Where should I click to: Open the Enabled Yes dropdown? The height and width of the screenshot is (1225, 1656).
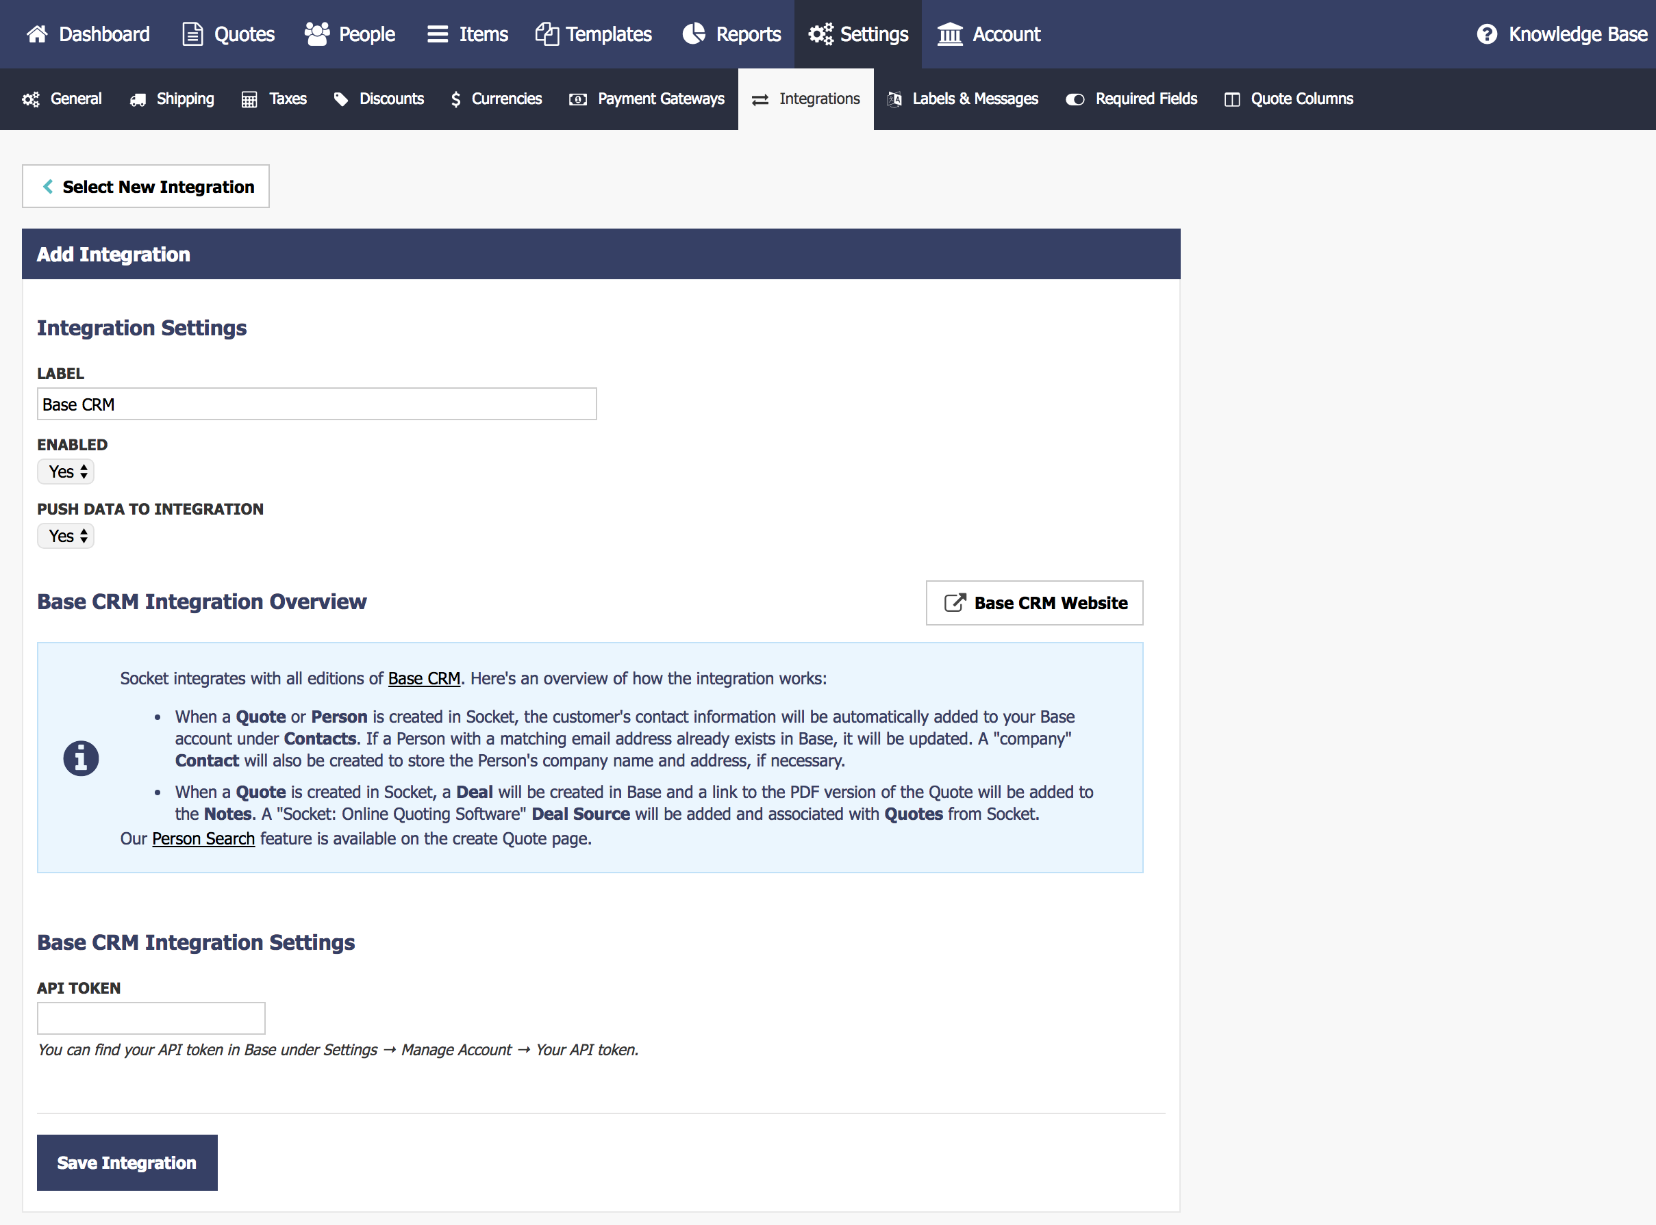click(66, 472)
